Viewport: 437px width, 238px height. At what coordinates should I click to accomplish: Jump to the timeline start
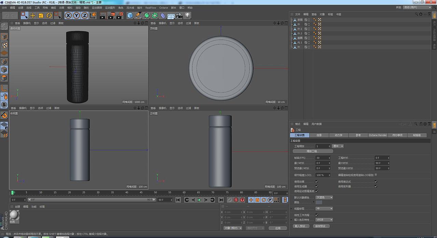[x=178, y=200]
